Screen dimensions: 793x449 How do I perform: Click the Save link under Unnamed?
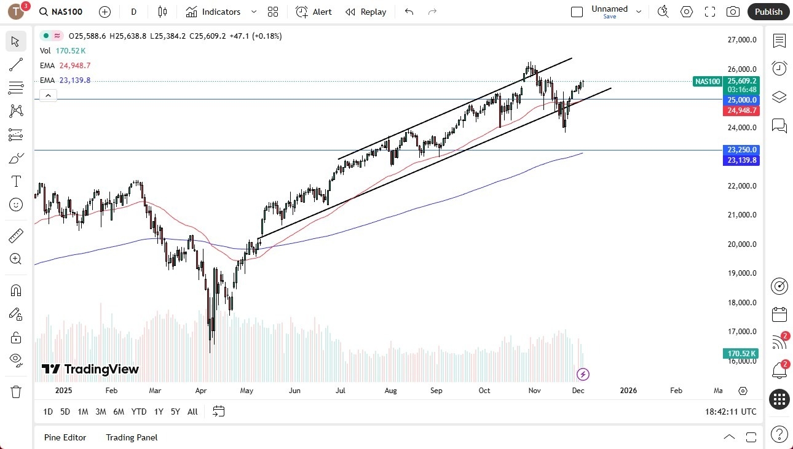pos(609,17)
